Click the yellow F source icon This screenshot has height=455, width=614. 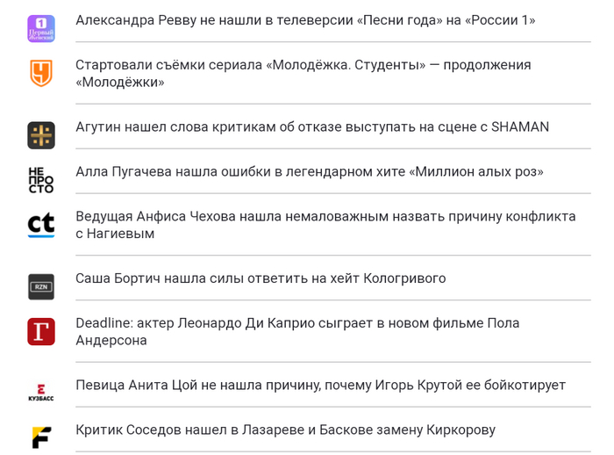[x=41, y=437]
